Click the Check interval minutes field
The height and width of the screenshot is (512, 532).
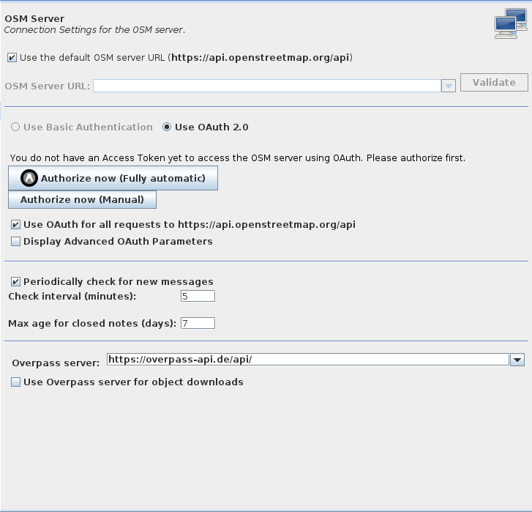pos(198,296)
